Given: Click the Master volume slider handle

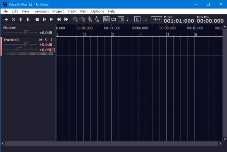Looking at the screenshot, I should pos(26,33).
